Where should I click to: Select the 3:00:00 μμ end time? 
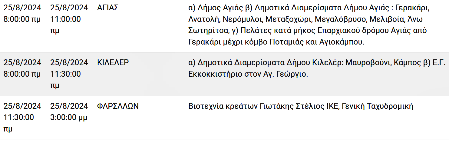pyautogui.click(x=69, y=117)
